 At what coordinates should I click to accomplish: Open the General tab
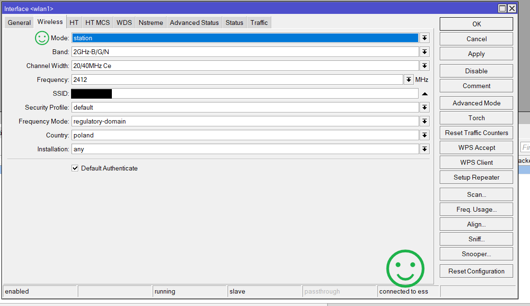[x=19, y=23]
